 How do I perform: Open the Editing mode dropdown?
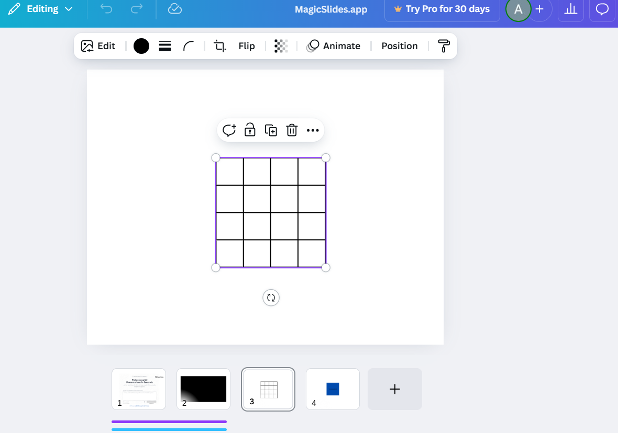point(41,9)
